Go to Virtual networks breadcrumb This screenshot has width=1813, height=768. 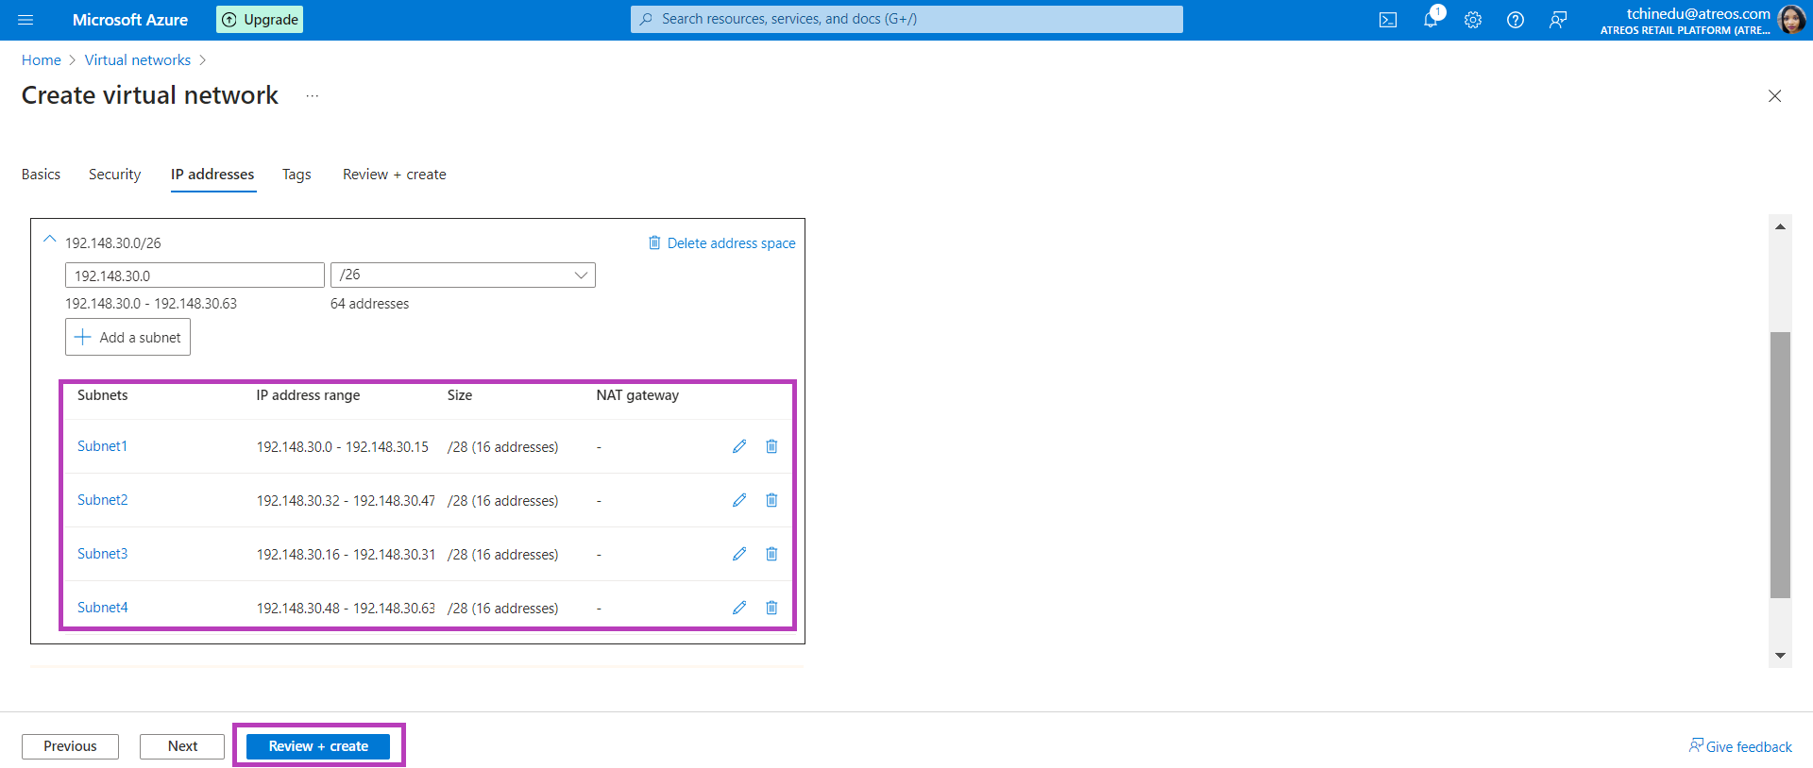point(138,60)
